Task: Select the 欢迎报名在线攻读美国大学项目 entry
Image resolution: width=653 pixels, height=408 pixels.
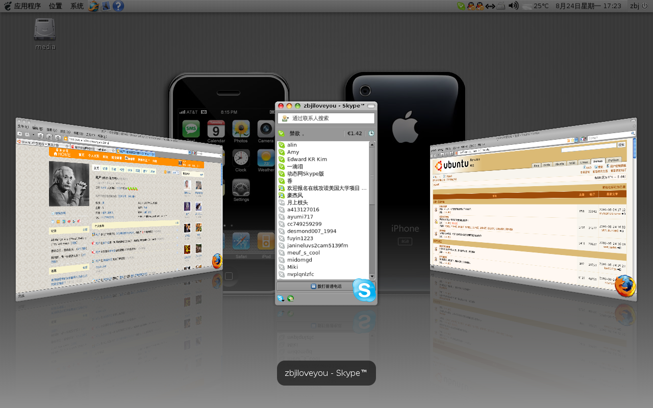Action: tap(323, 188)
